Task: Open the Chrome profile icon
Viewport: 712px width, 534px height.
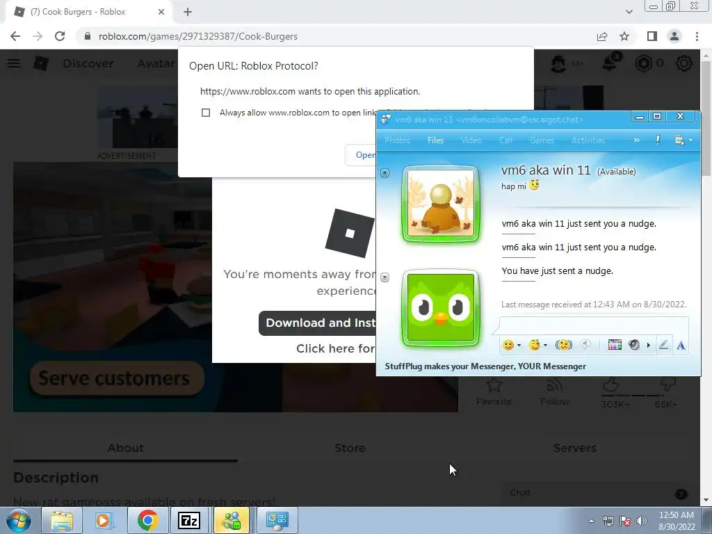Action: point(674,36)
